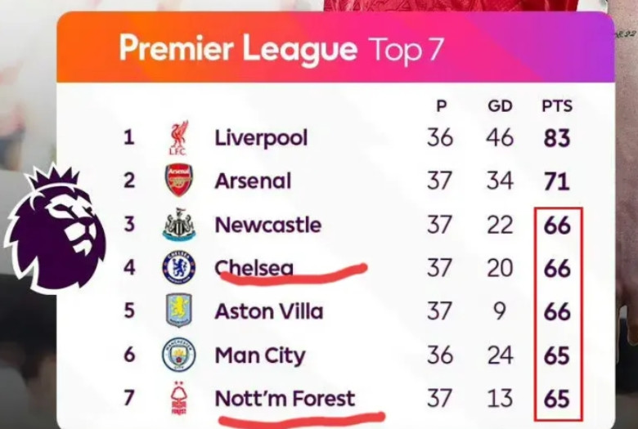Click the P column header

pyautogui.click(x=441, y=106)
